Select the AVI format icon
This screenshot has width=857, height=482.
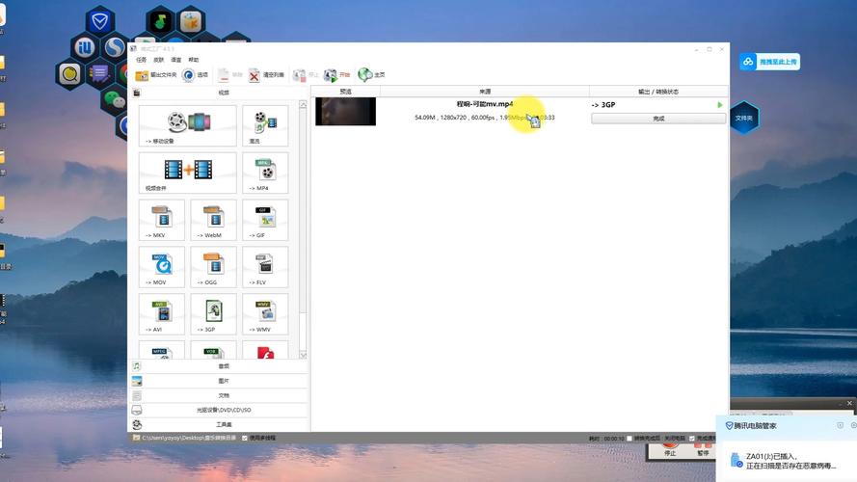(161, 313)
